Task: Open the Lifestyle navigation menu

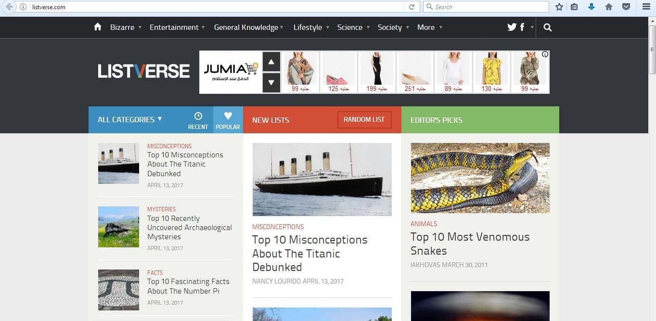Action: click(311, 27)
